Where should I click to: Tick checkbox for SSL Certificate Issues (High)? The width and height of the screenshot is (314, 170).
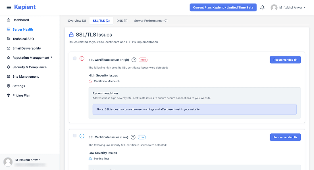(x=75, y=58)
